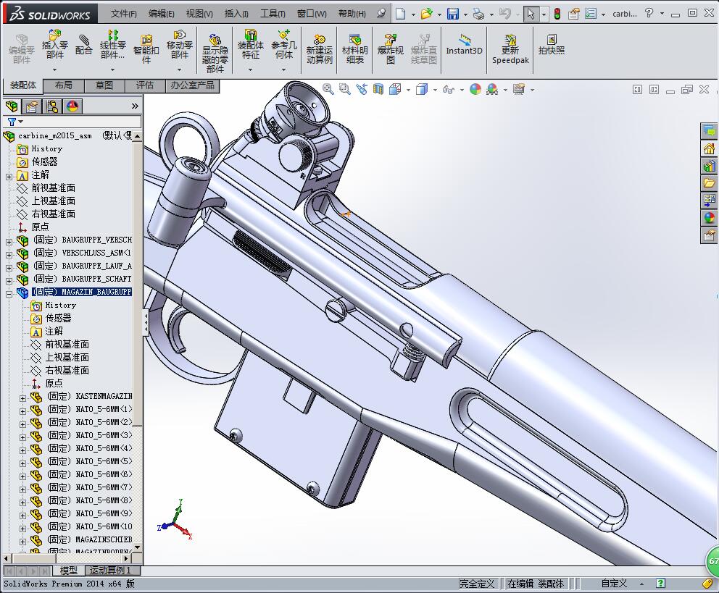The width and height of the screenshot is (719, 593).
Task: Hide/Show Items glasses icon
Action: point(449,90)
